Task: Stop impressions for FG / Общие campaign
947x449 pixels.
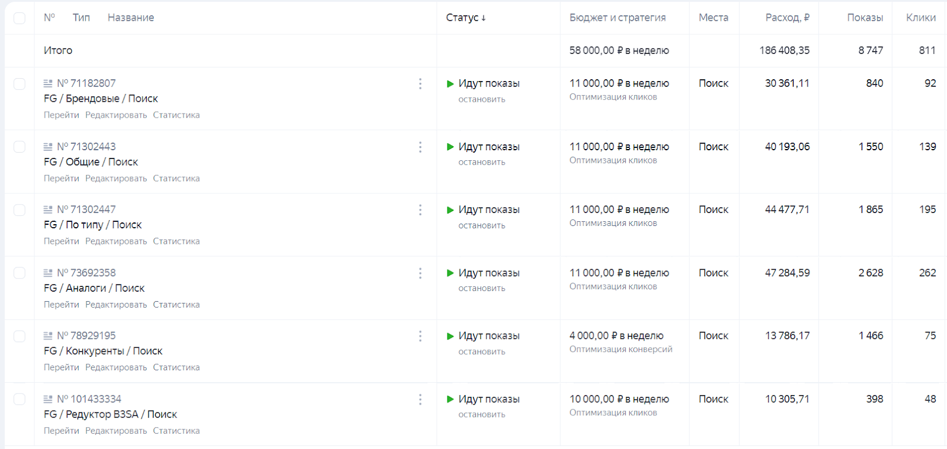Action: click(x=482, y=162)
